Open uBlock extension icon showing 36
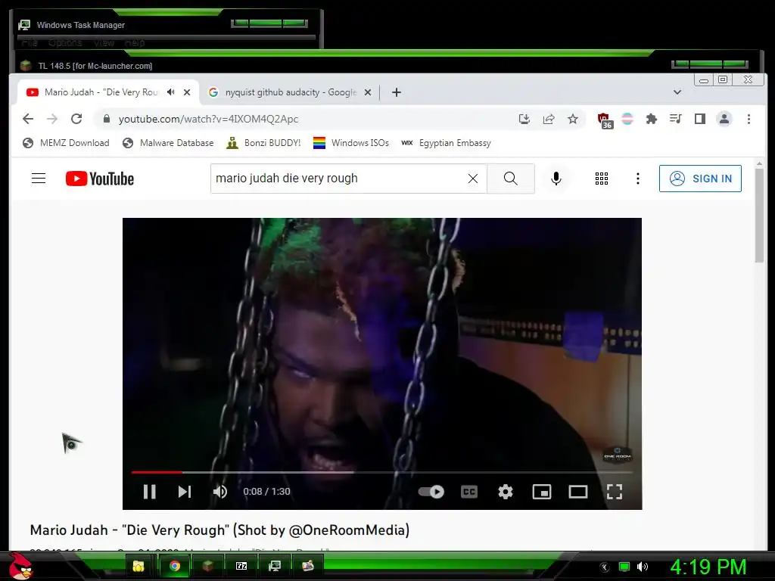775x581 pixels. (605, 120)
